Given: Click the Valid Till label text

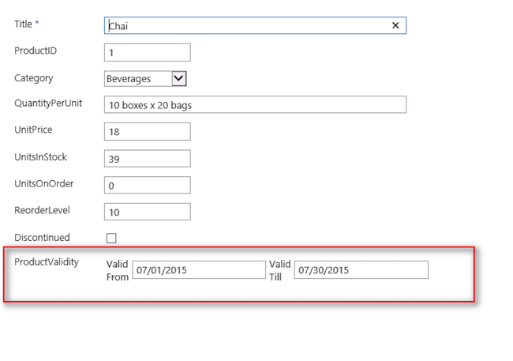Looking at the screenshot, I should (x=279, y=270).
